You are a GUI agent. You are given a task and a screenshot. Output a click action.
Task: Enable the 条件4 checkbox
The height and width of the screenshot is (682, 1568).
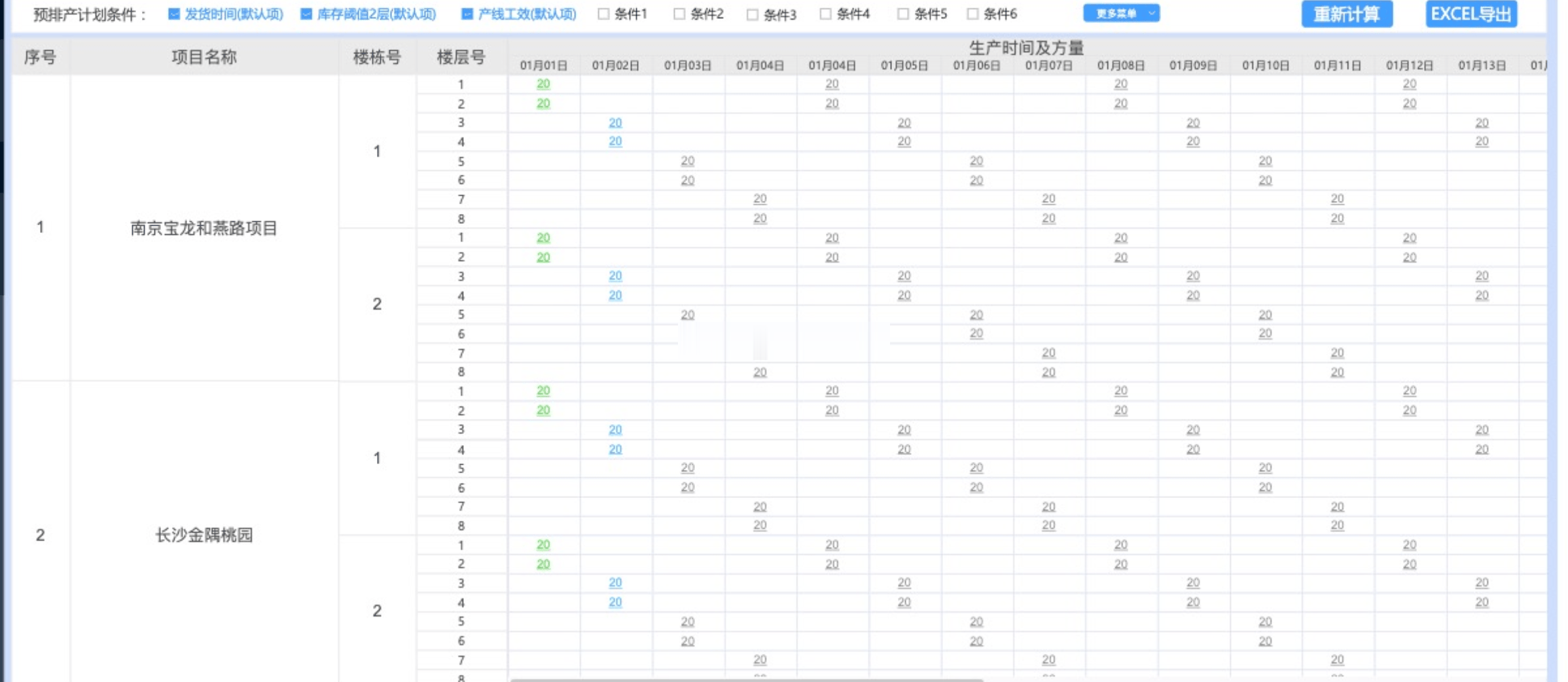[x=826, y=14]
